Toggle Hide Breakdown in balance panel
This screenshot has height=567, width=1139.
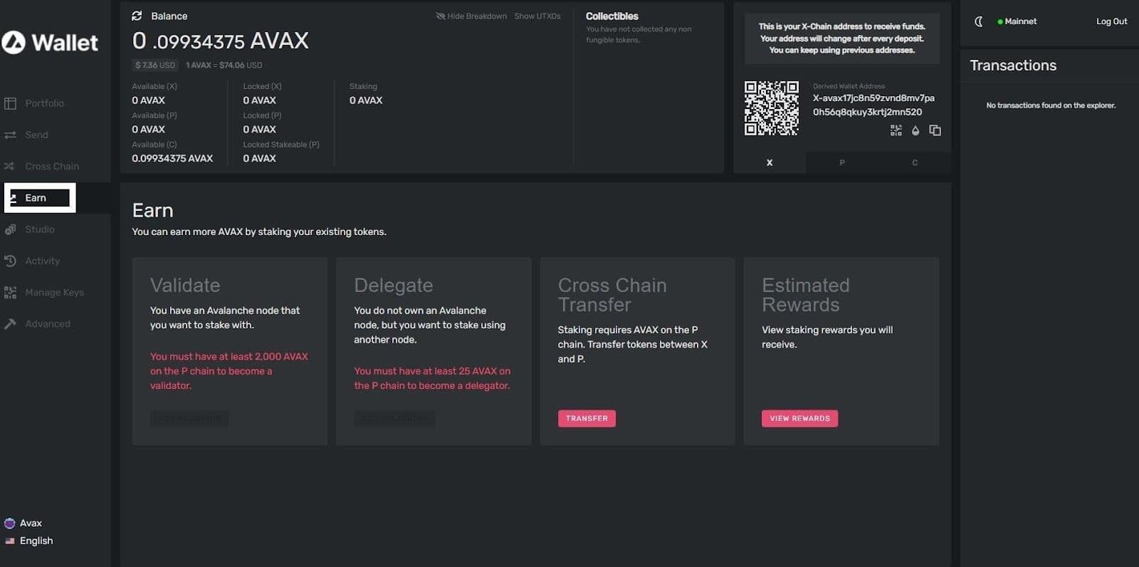click(471, 16)
